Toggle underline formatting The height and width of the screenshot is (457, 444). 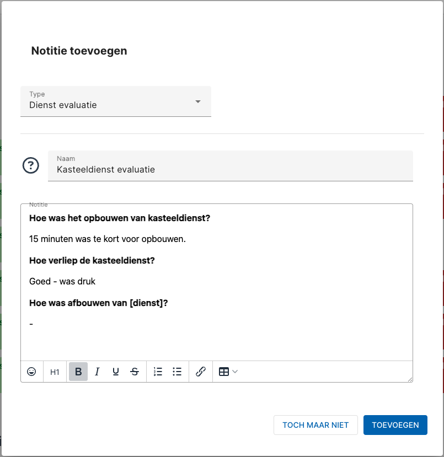[116, 372]
